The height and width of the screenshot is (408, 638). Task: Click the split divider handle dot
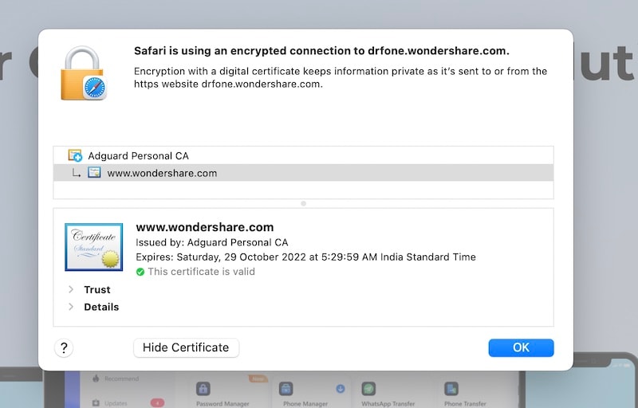(303, 204)
